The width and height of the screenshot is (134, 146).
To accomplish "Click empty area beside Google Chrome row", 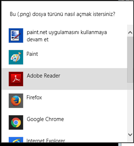I will pos(93,123).
